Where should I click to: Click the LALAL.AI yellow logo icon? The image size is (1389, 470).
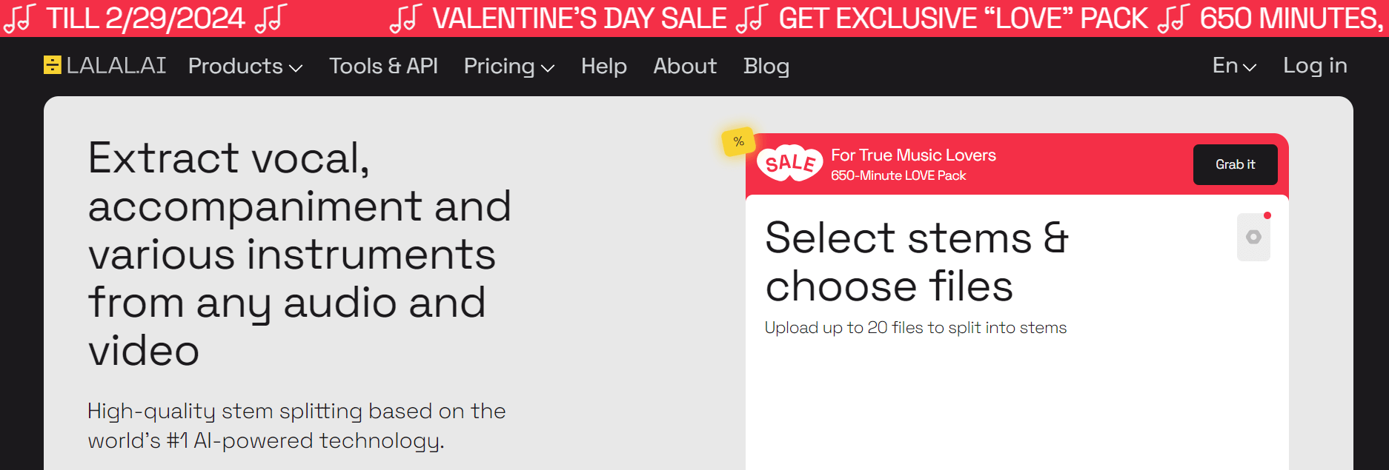(52, 65)
